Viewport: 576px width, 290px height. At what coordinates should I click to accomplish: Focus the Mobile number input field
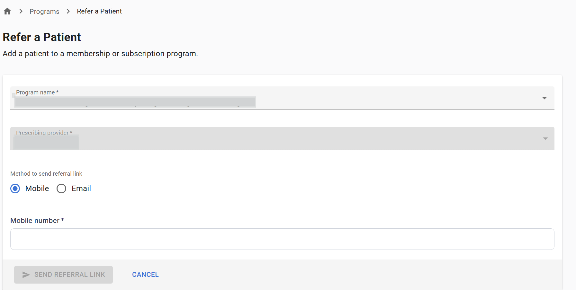click(282, 239)
